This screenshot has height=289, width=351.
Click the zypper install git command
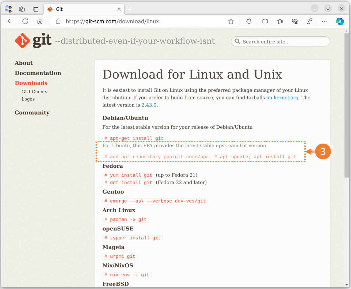(133, 238)
